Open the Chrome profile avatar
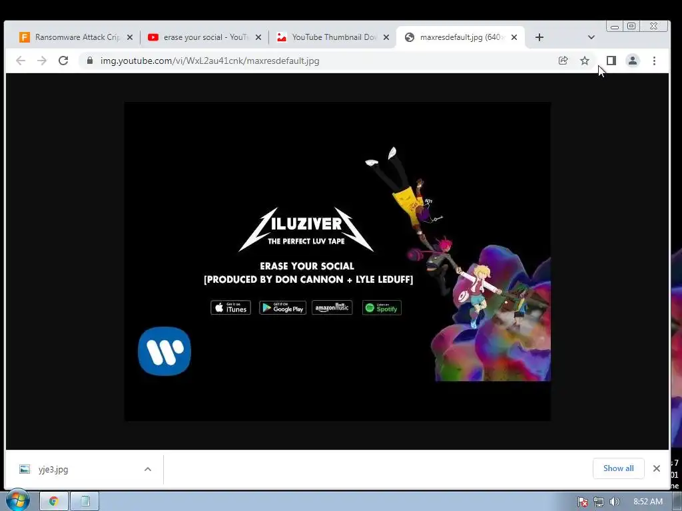 (633, 61)
